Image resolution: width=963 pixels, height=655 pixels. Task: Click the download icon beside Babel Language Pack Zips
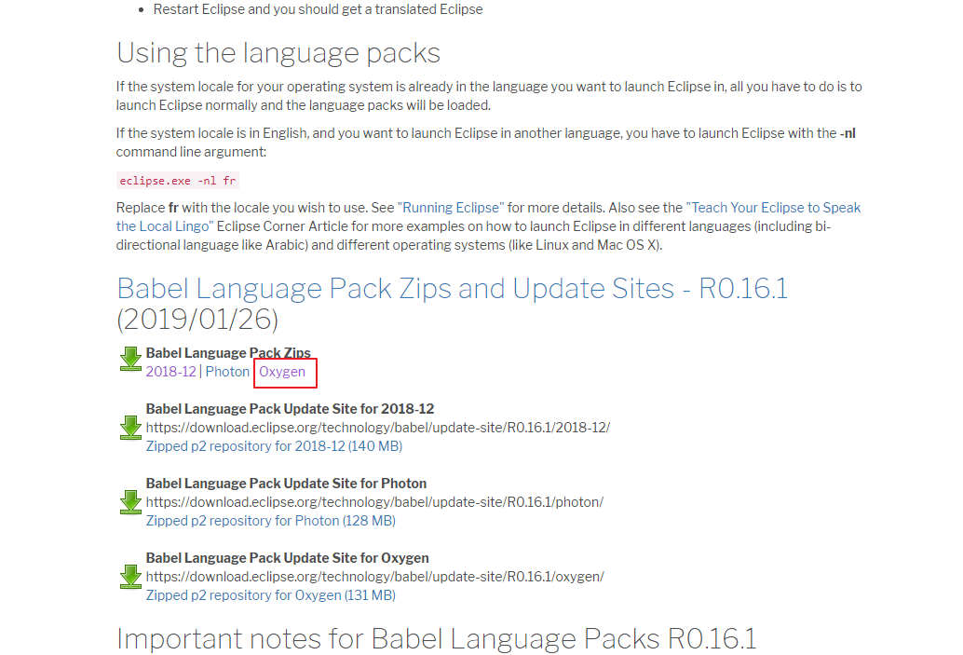[130, 358]
